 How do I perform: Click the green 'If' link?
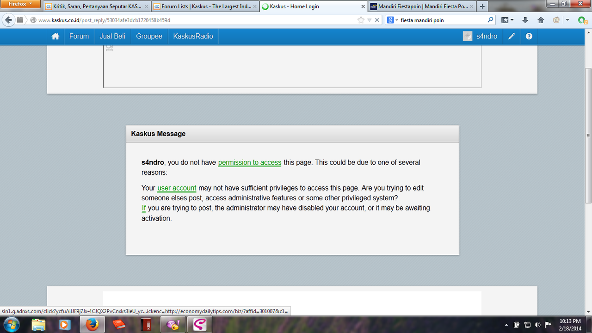click(x=144, y=208)
